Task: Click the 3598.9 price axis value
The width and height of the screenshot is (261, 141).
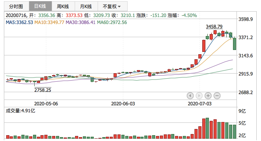Action: point(245,19)
